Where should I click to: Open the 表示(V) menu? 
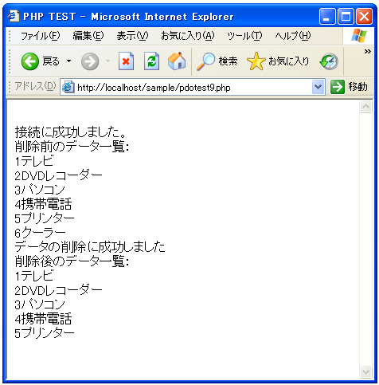tap(132, 36)
